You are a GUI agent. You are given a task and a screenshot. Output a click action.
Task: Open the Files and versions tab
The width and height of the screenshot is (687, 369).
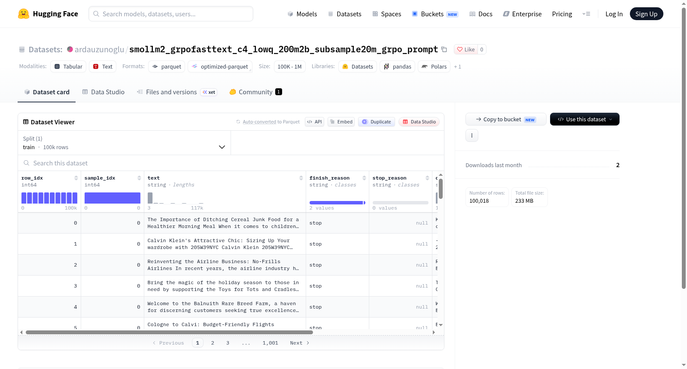pyautogui.click(x=177, y=92)
